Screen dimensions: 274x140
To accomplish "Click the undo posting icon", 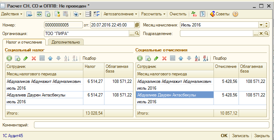I will click(x=65, y=14).
